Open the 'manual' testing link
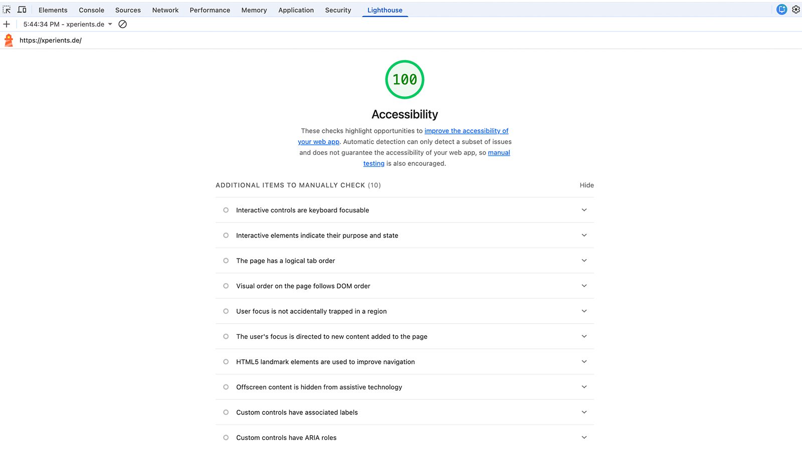 pyautogui.click(x=499, y=153)
